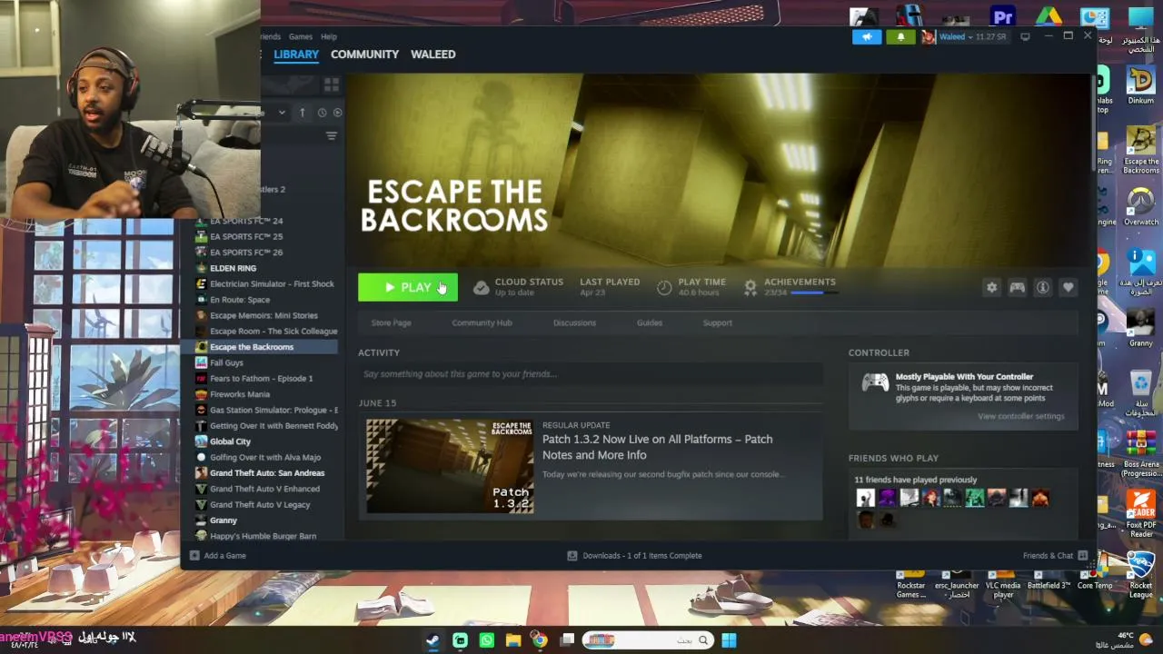This screenshot has width=1163, height=654.
Task: Select En Route: Space in library list
Action: click(x=240, y=300)
